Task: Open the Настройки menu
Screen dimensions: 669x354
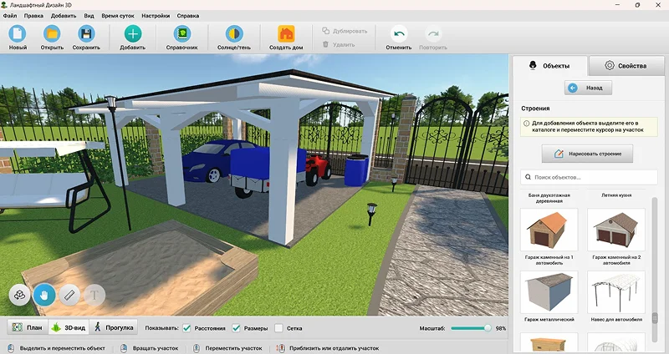Action: point(156,16)
